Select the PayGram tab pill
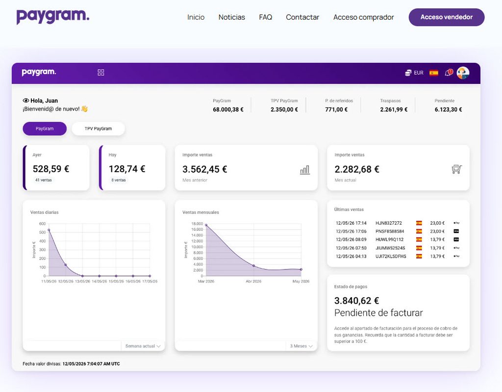Screen dimensions: 502x392 coord(45,129)
